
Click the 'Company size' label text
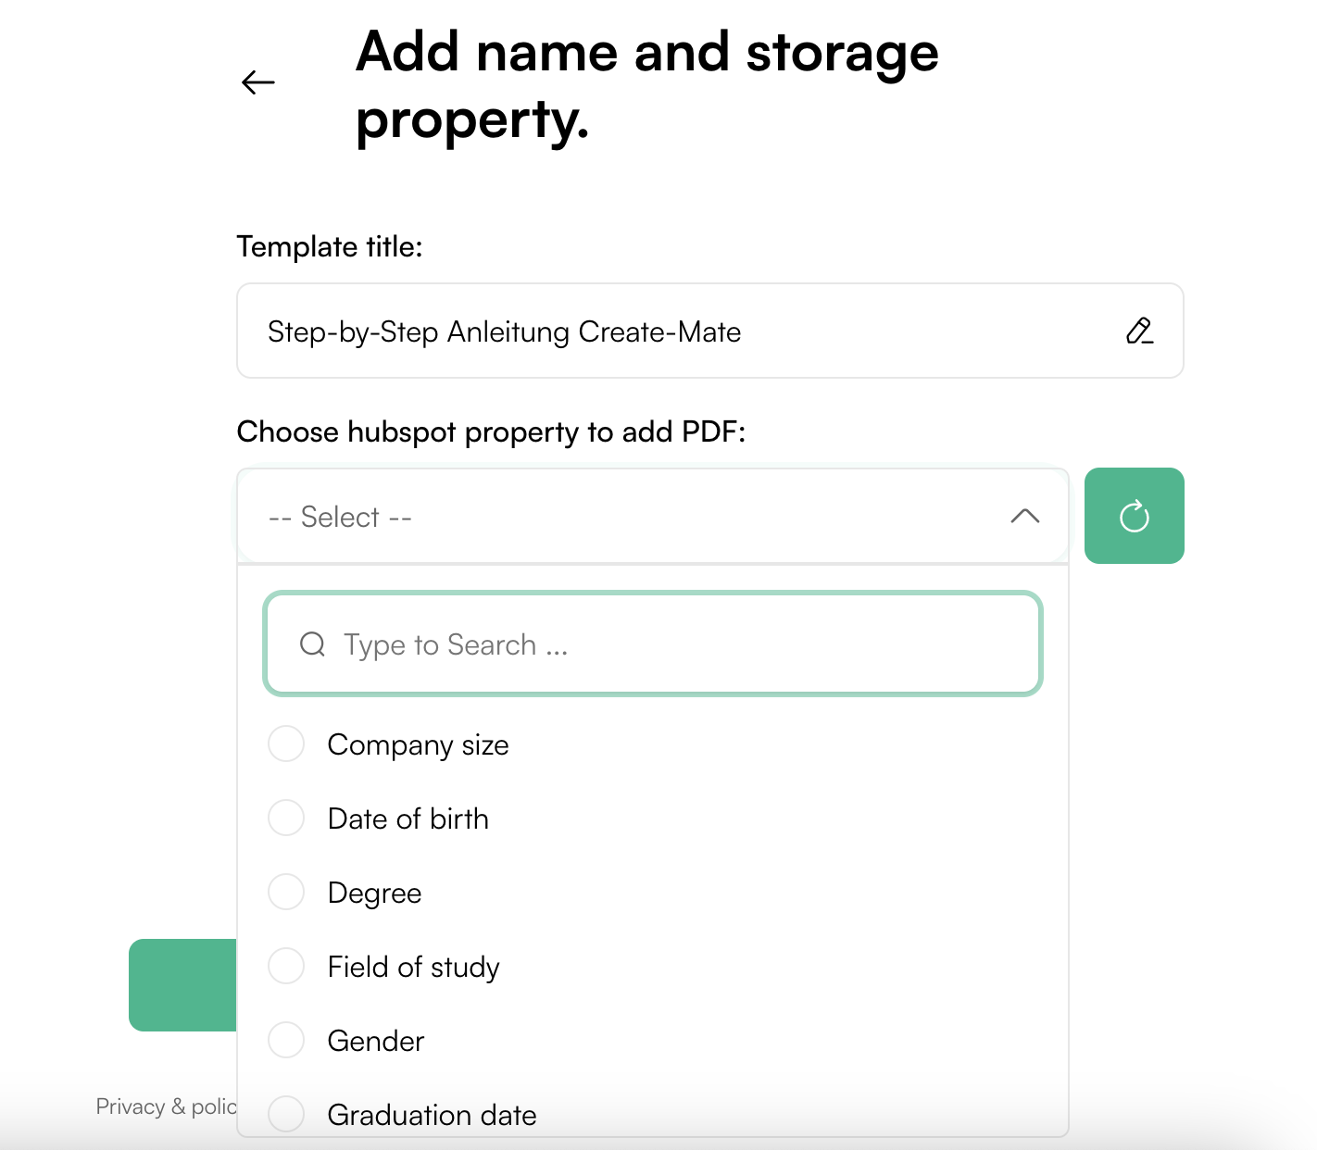[419, 745]
